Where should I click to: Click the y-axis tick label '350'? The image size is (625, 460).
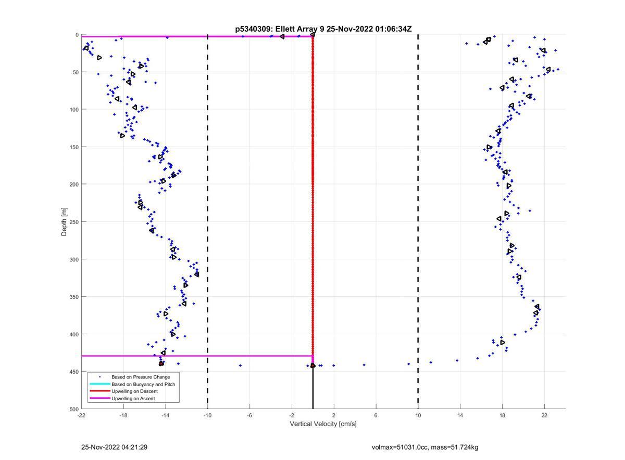74,297
